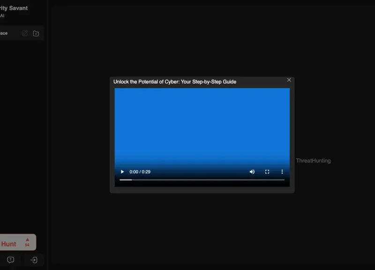Viewport: 375px width, 270px height.
Task: Click the AI subtitle under Savant
Action: 2,15
